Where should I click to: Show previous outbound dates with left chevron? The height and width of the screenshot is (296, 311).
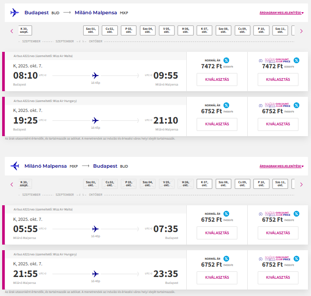12,31
